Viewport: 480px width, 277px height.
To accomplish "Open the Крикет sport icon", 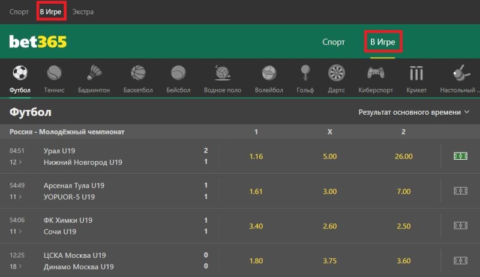I will (416, 73).
